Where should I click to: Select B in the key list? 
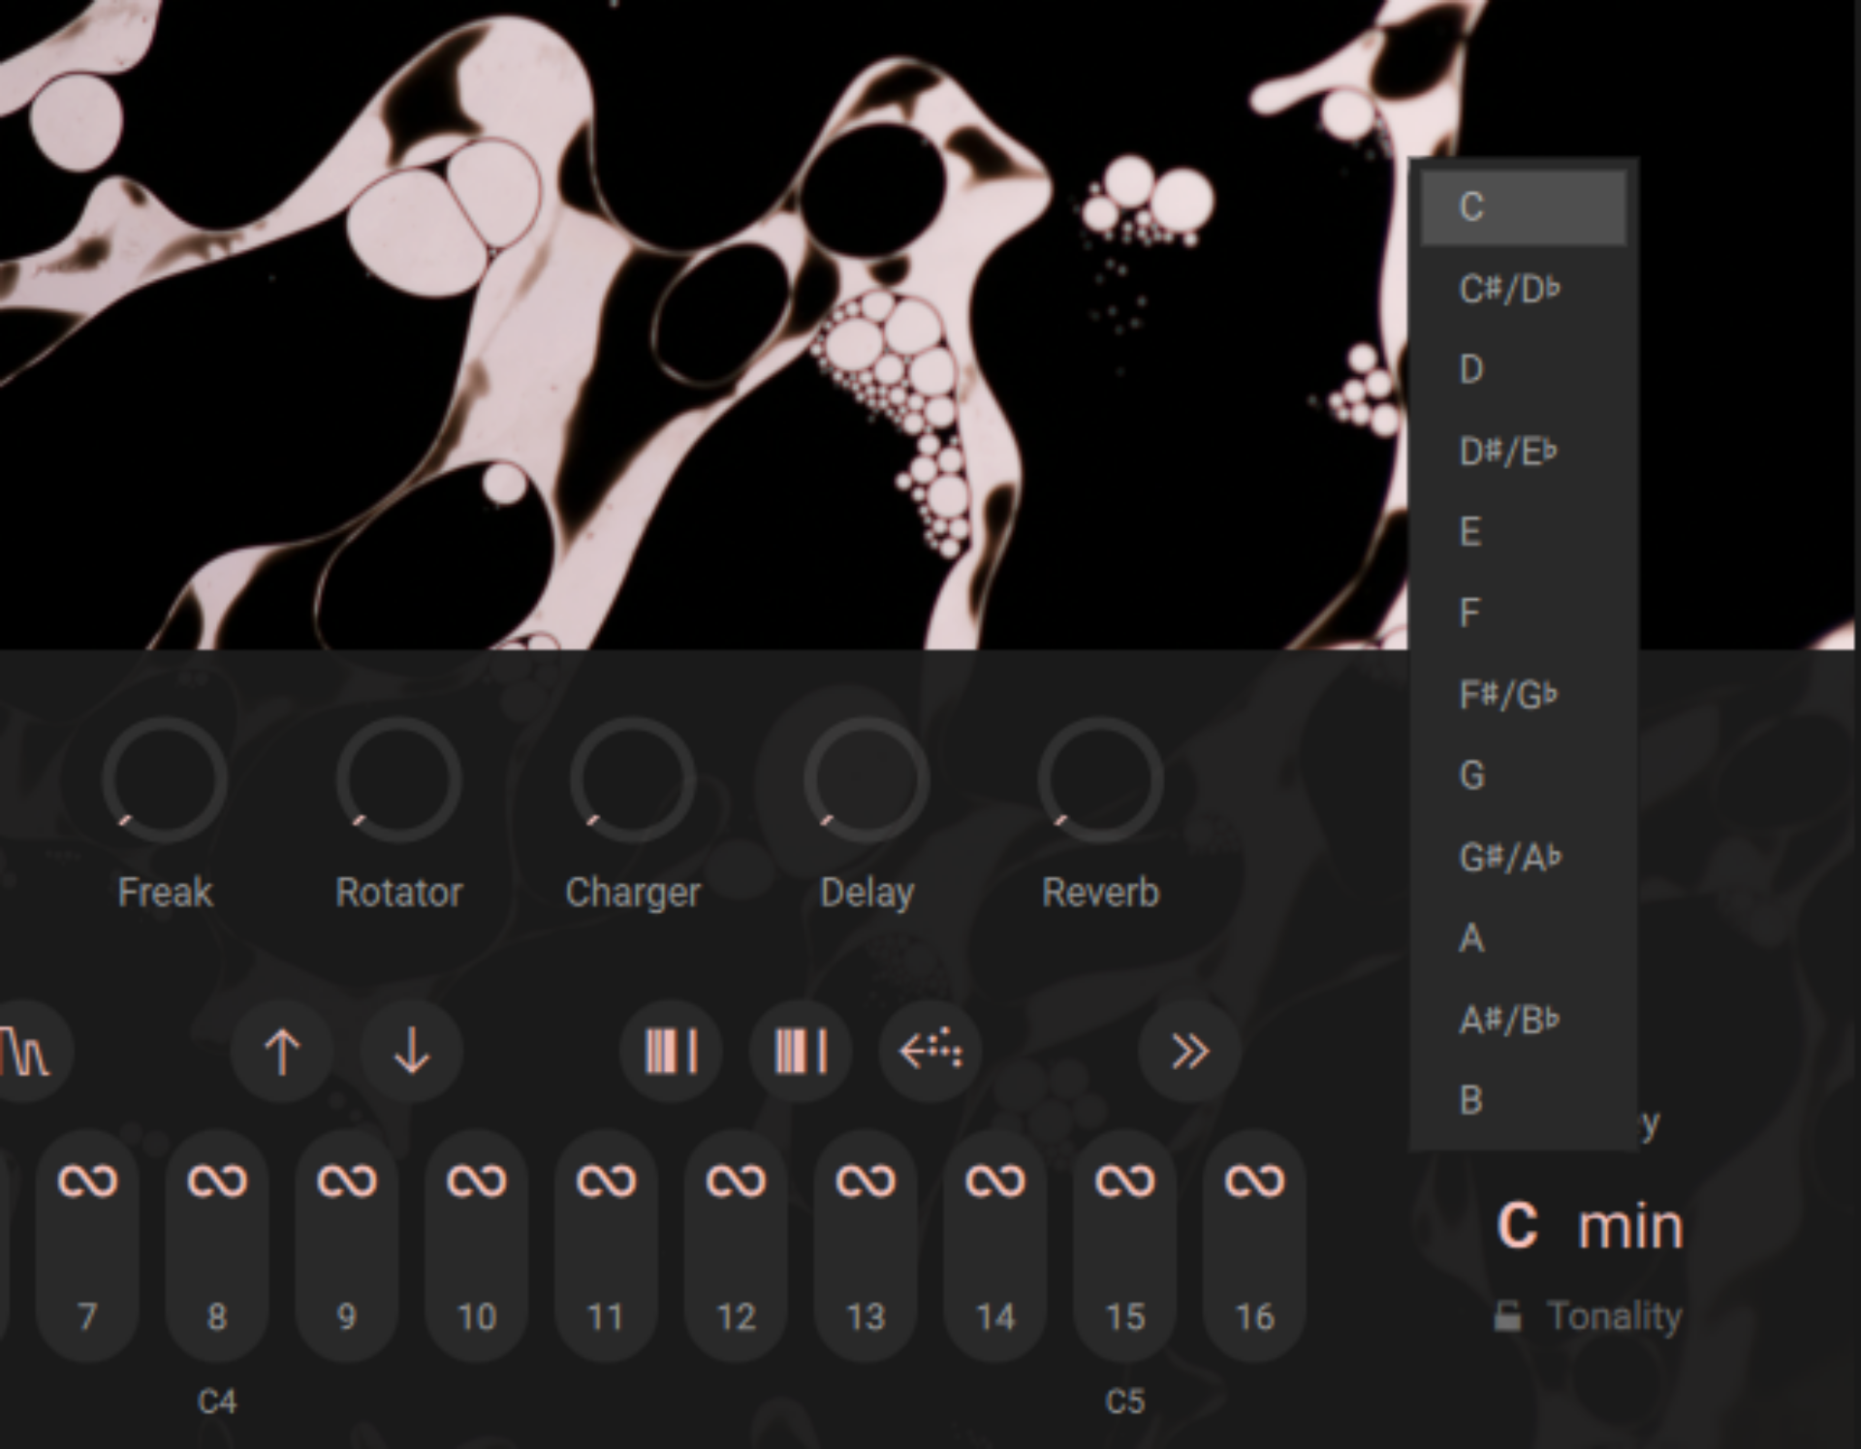(x=1523, y=1100)
